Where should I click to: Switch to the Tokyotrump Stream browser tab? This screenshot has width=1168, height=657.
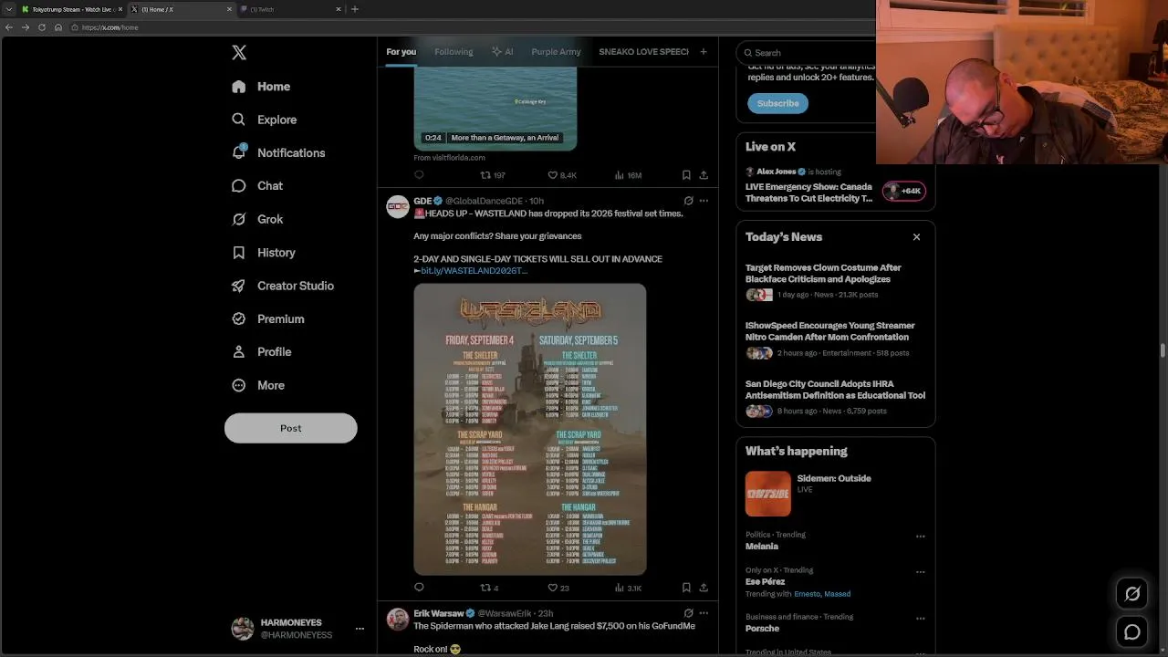point(71,9)
